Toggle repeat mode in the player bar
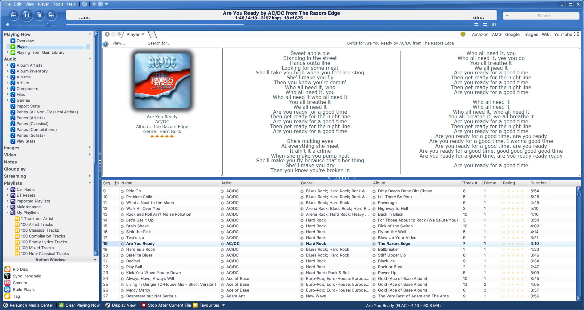The width and height of the screenshot is (584, 310). tap(476, 25)
